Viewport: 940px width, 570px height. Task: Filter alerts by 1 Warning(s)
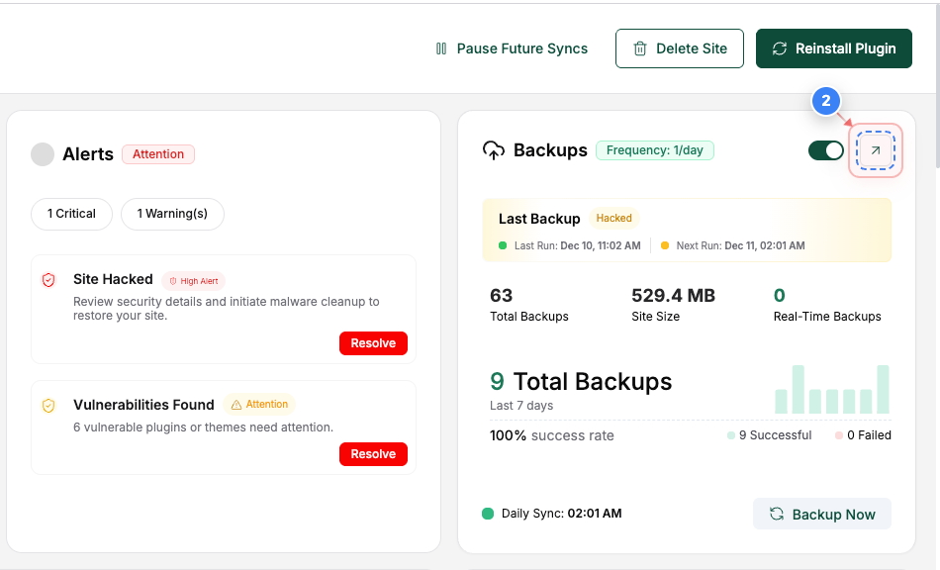click(x=172, y=214)
